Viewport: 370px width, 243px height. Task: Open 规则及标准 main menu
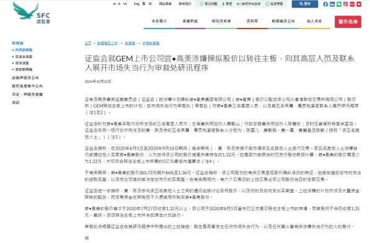(x=221, y=21)
